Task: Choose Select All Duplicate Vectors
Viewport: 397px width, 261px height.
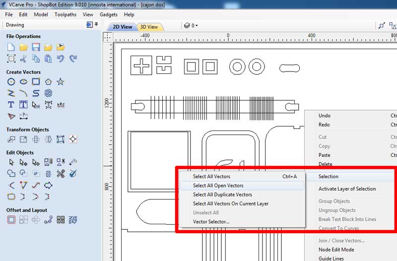Action: pyautogui.click(x=242, y=195)
